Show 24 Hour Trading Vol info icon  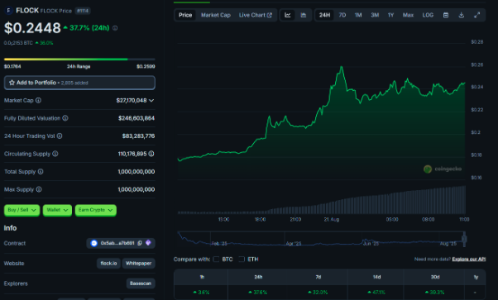pyautogui.click(x=60, y=136)
